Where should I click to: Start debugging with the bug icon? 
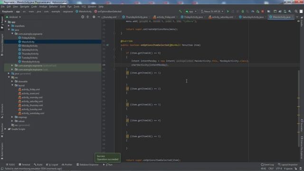tap(243, 11)
